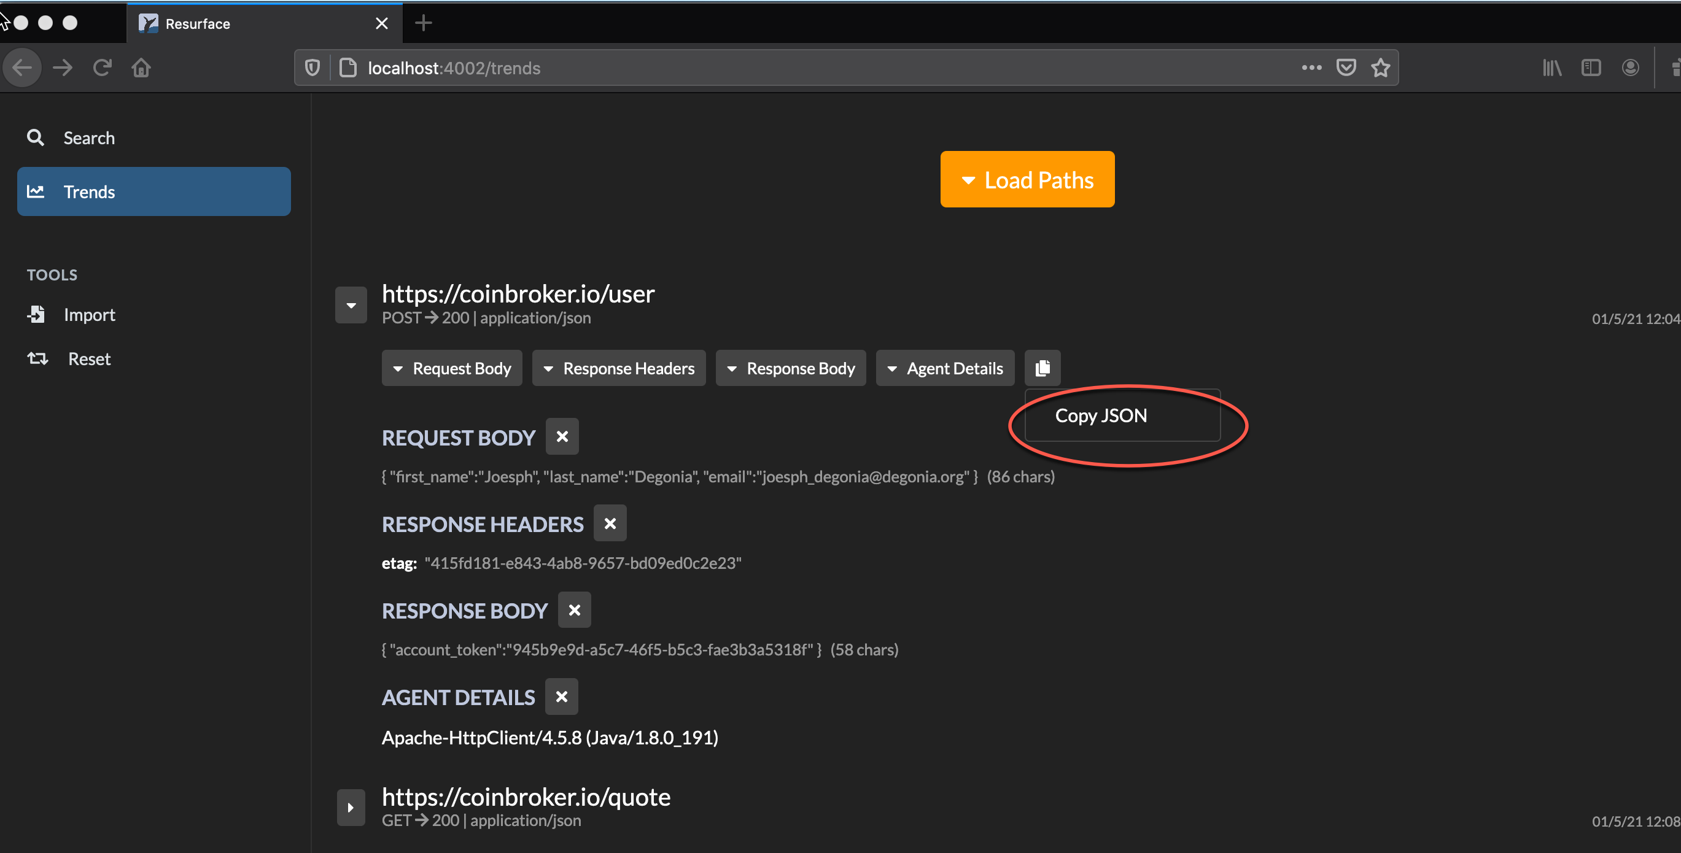The height and width of the screenshot is (853, 1681).
Task: Open the Library bookmarks icon
Action: [1552, 68]
